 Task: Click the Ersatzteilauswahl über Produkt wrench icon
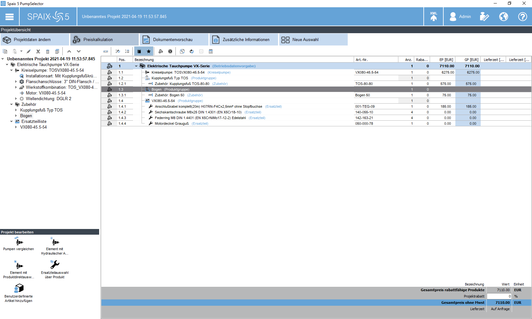[x=55, y=265]
